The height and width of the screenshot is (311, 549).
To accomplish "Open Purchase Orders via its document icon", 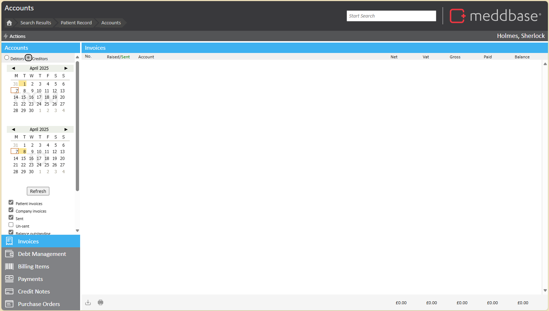I will 9,304.
